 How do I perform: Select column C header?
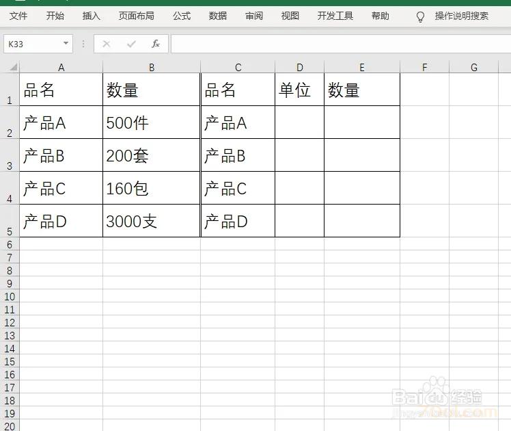tap(238, 67)
